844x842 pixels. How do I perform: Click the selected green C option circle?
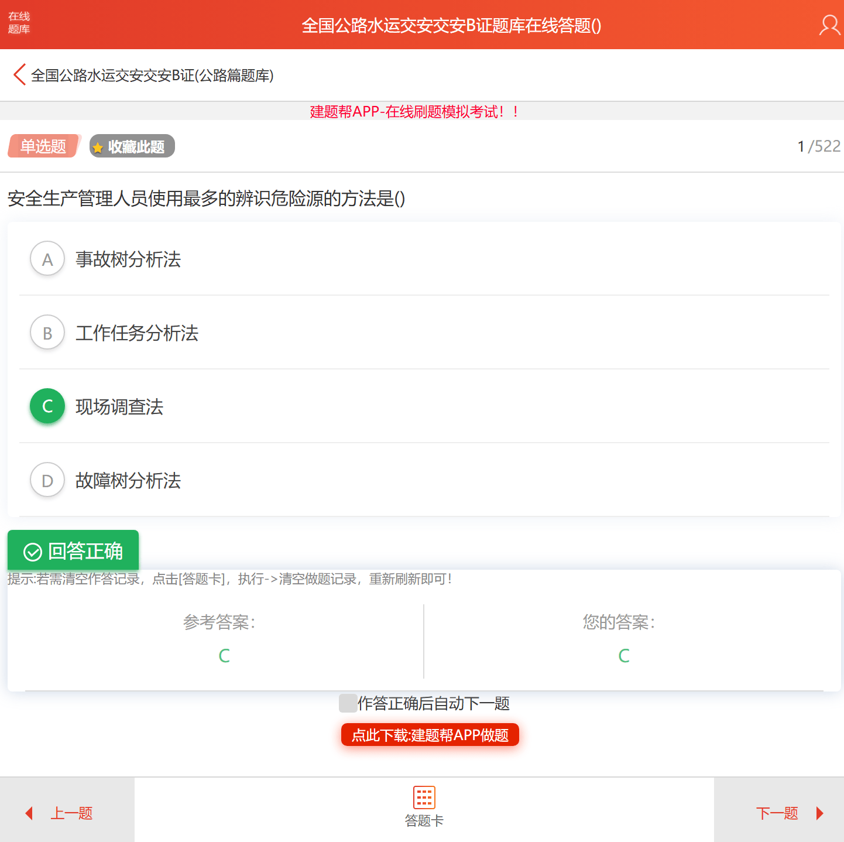pyautogui.click(x=47, y=406)
